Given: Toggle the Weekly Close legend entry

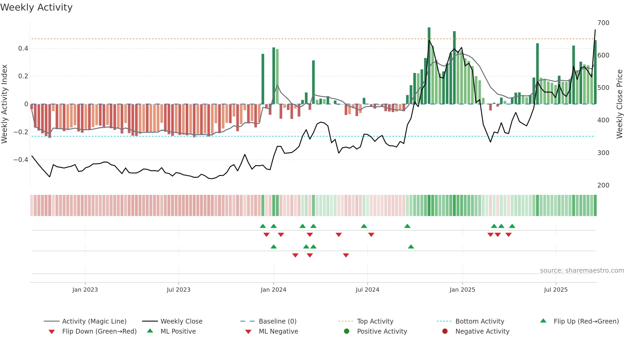Looking at the screenshot, I should [172, 321].
